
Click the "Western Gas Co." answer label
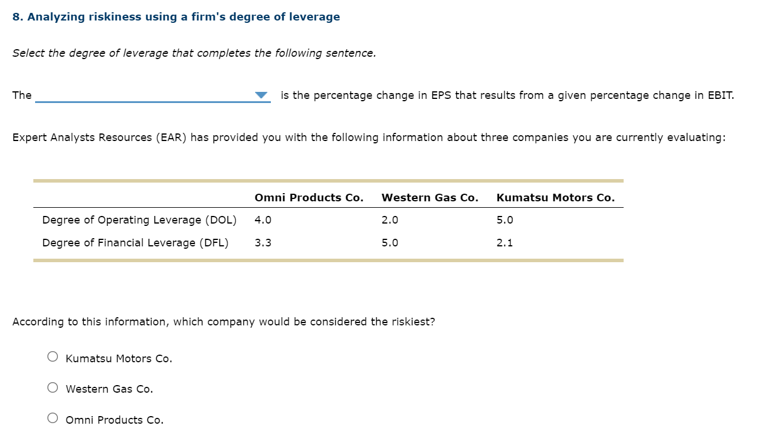click(109, 389)
